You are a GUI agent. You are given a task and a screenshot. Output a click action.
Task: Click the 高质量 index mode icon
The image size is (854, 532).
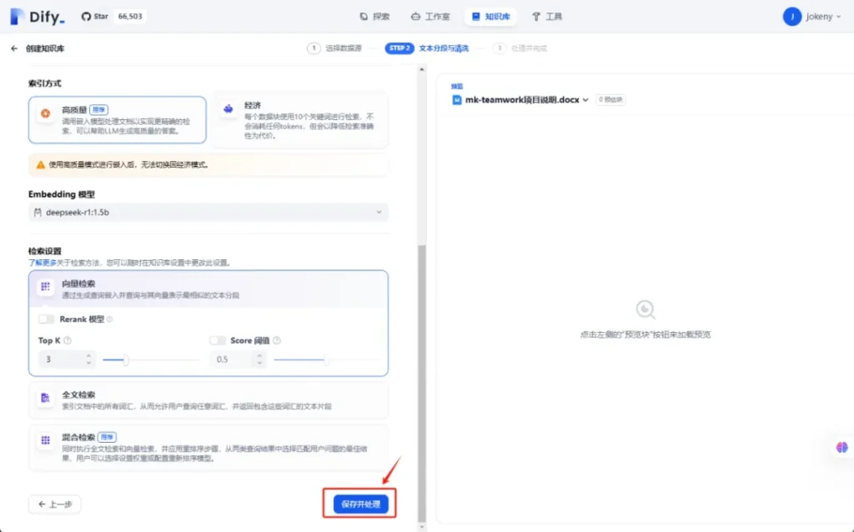coord(45,112)
